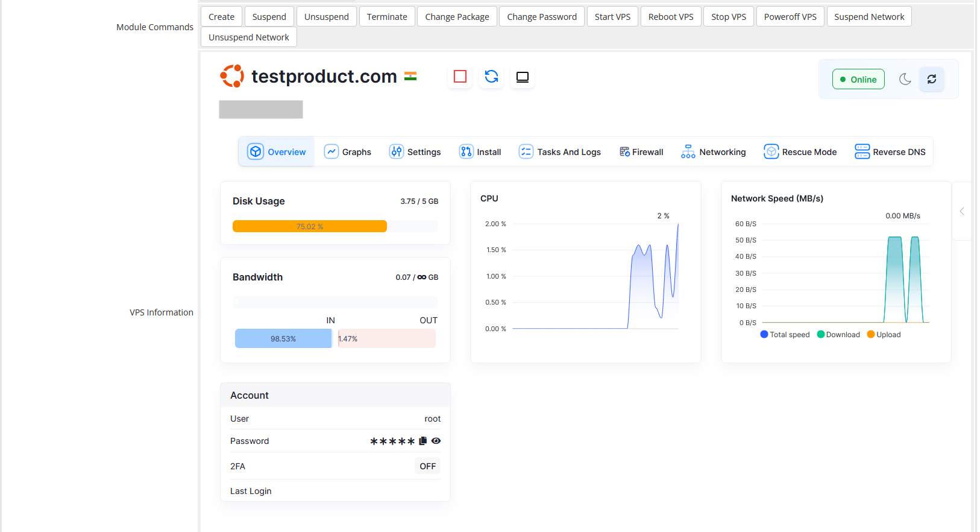Toggle dark mode with moon icon

905,79
